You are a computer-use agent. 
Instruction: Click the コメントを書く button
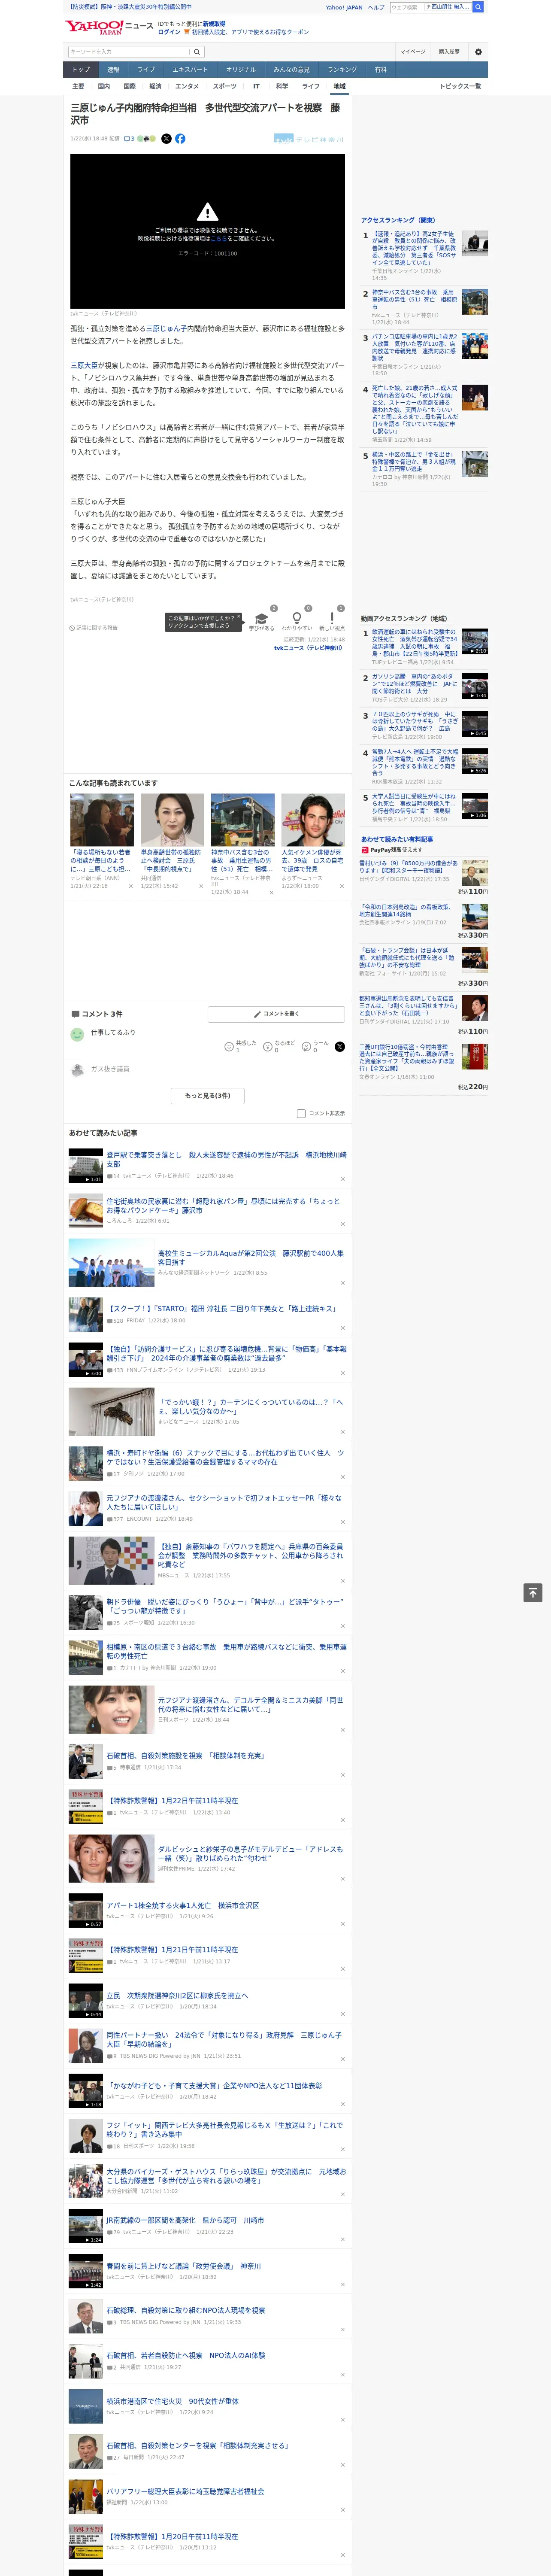point(276,1014)
